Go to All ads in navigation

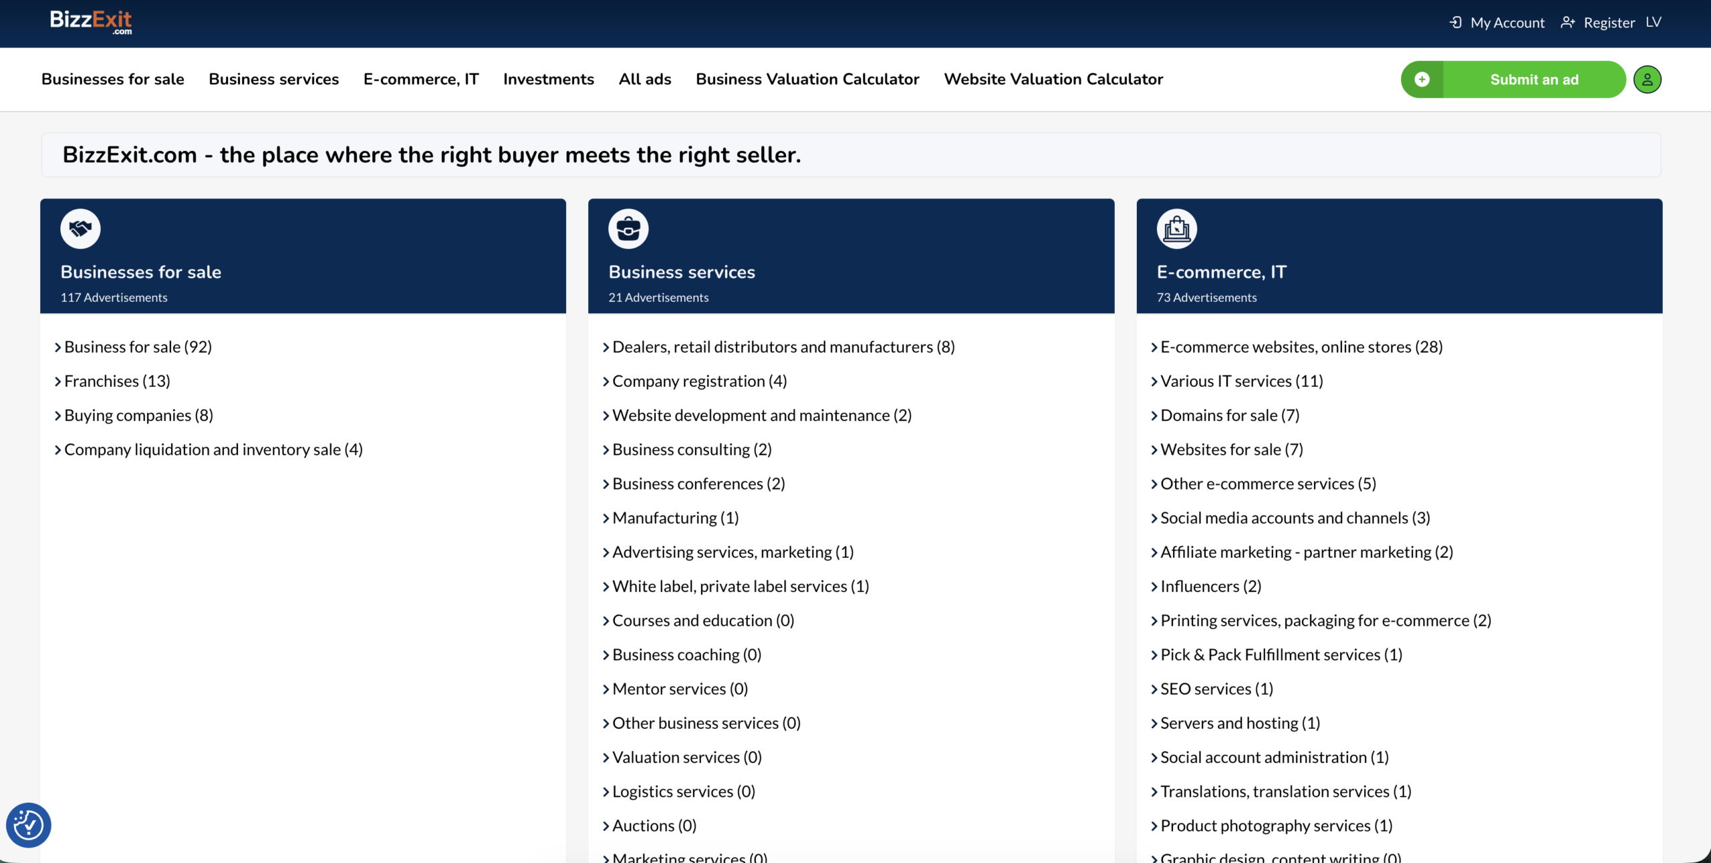pyautogui.click(x=644, y=79)
